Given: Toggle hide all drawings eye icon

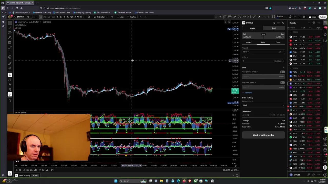Looking at the screenshot, I should coord(10,89).
